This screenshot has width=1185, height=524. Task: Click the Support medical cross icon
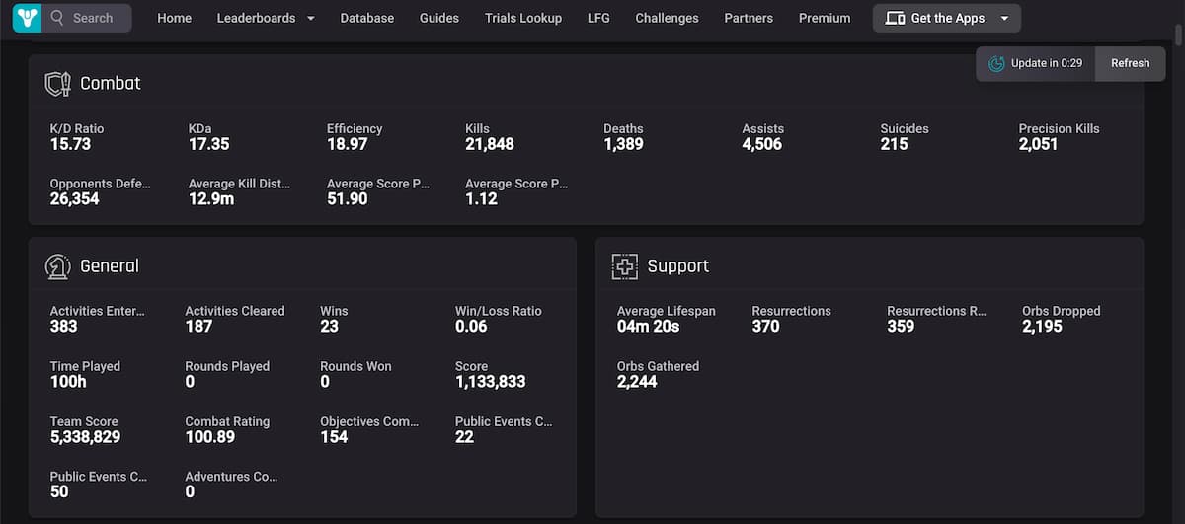pyautogui.click(x=625, y=266)
